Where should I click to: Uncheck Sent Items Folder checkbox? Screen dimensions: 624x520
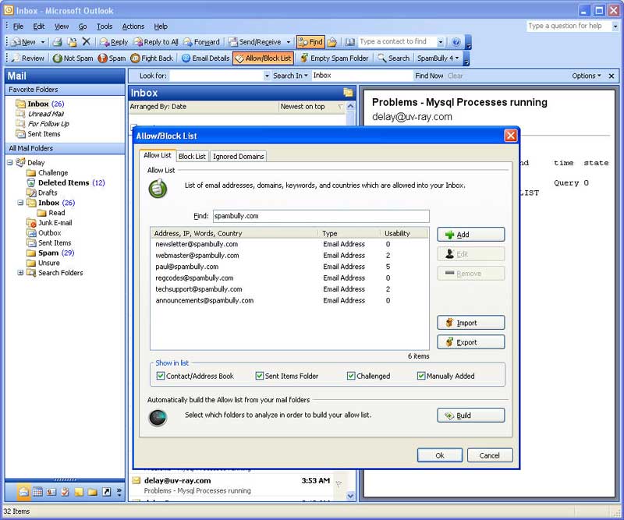(x=260, y=376)
